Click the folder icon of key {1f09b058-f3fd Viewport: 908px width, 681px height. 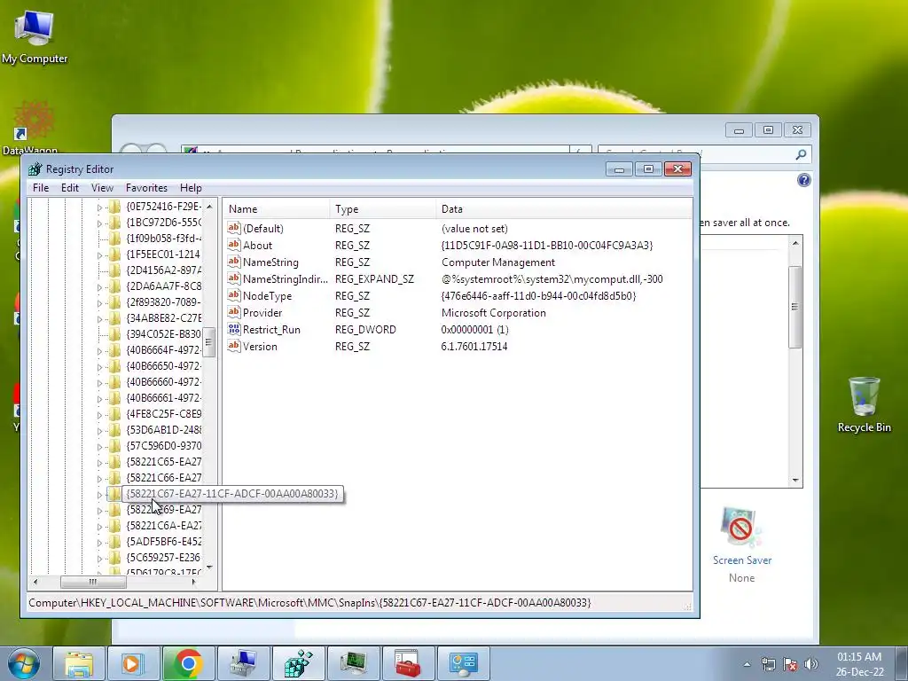pyautogui.click(x=114, y=239)
